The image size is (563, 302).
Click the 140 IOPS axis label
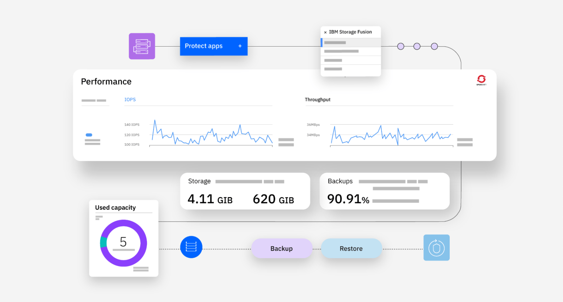click(x=132, y=125)
